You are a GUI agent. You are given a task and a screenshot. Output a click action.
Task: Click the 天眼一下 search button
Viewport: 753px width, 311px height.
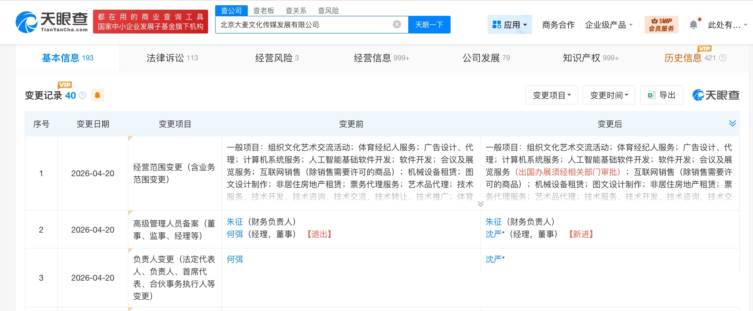[429, 25]
